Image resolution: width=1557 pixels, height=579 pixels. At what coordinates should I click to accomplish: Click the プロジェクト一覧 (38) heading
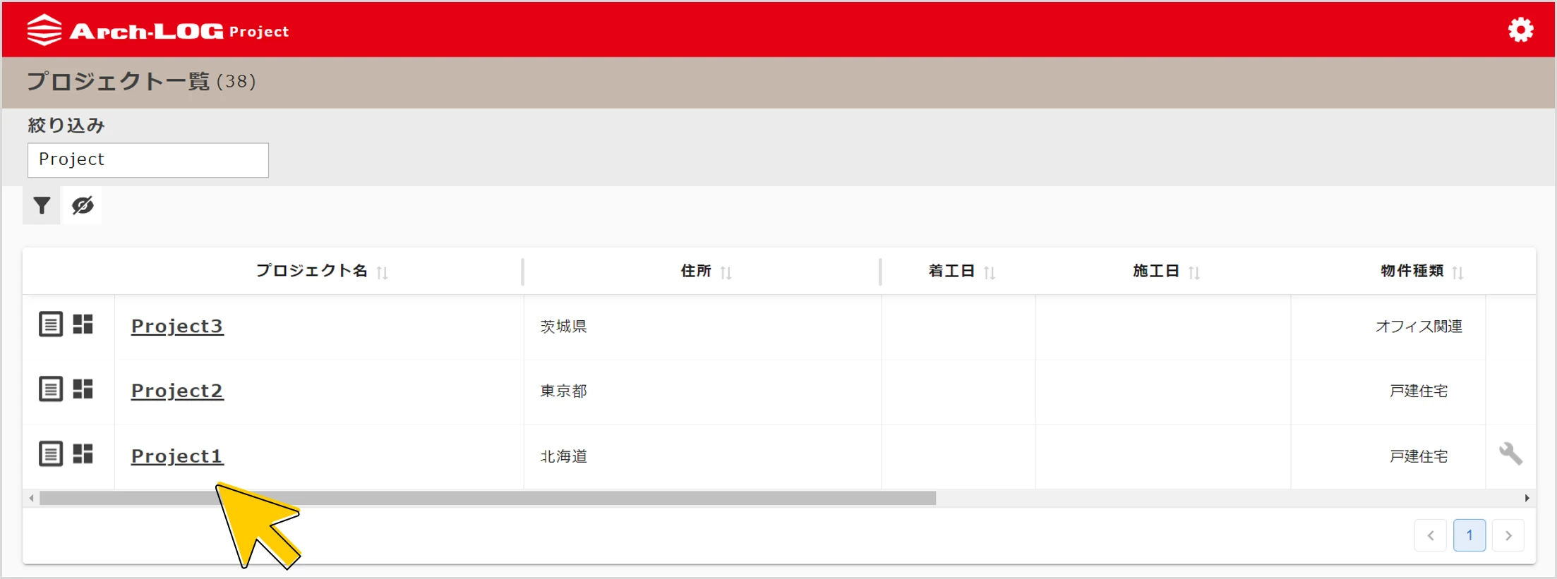(x=141, y=81)
